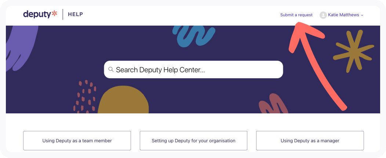The image size is (386, 158).
Task: Click the blue squiggle decoration in banner
Action: point(194,35)
